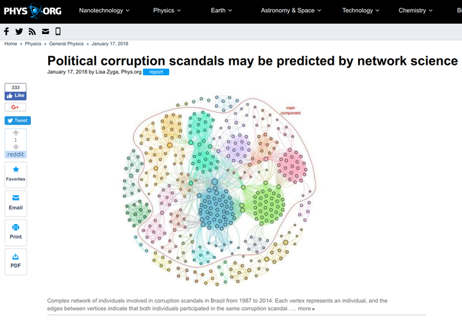Open the Facebook icon in the share bar
The width and height of the screenshot is (462, 321).
pyautogui.click(x=6, y=31)
